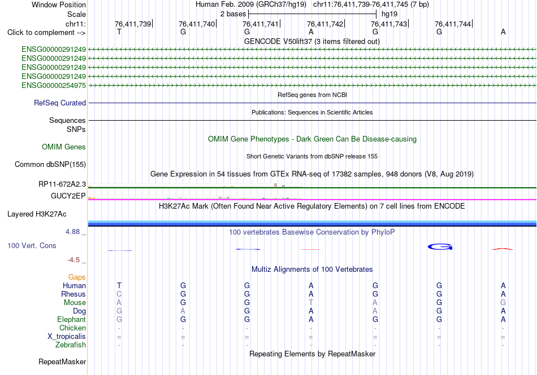This screenshot has width=537, height=375.
Task: Click the Basewise Conservation by PhyloP title
Action: point(312,232)
